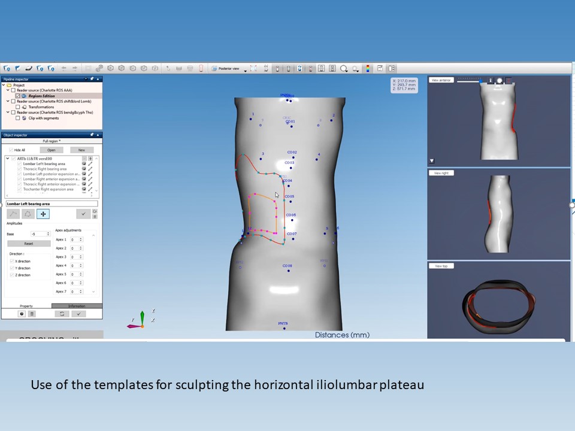575x431 pixels.
Task: Toggle the Transformations checkbox
Action: point(17,107)
